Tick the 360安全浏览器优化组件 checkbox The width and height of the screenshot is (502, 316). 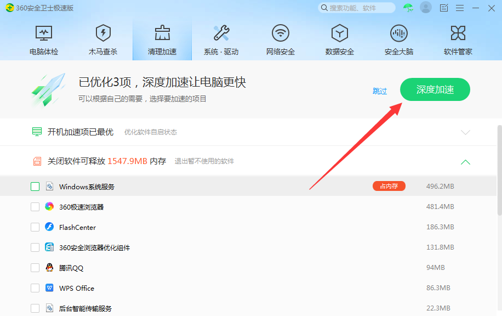pyautogui.click(x=35, y=247)
